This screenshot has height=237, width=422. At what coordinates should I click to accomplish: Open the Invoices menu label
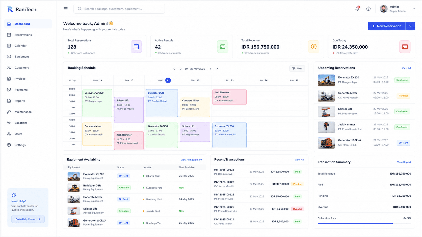(20, 79)
